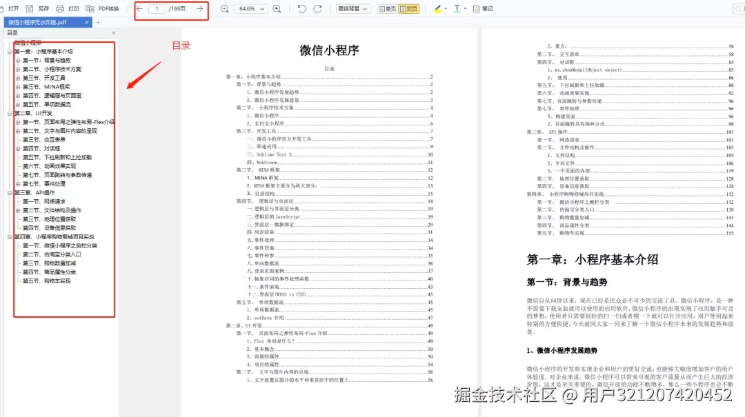This screenshot has width=745, height=417.
Task: Click the zoom in magnifier icon
Action: 277,8
